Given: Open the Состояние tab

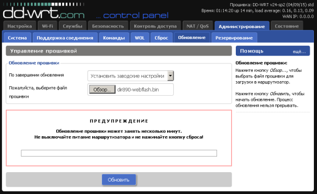Looking at the screenshot, I should [x=287, y=26].
